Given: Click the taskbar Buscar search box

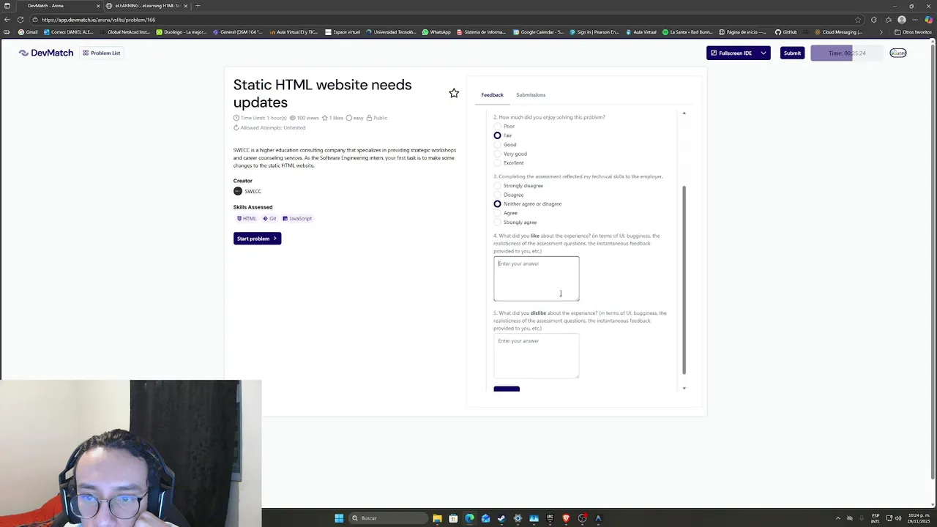Looking at the screenshot, I should [387, 518].
